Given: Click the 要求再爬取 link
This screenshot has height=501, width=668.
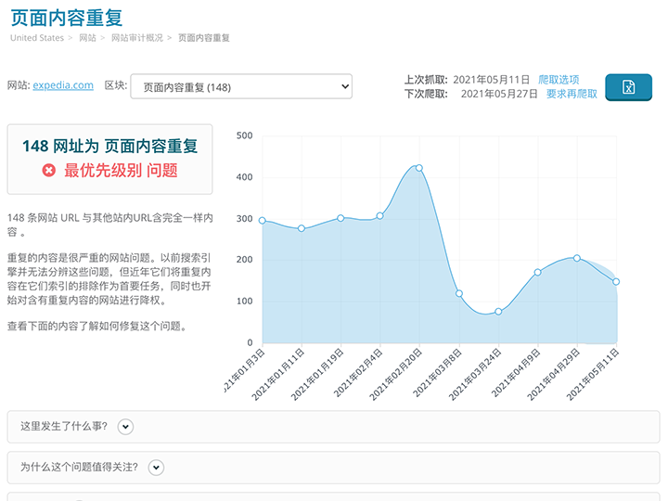Looking at the screenshot, I should point(572,94).
